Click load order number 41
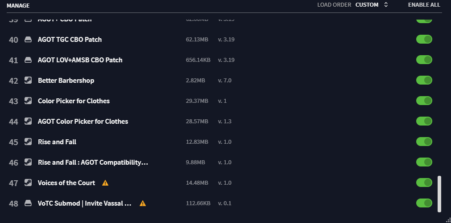Screen dimensions: 451x223 click(x=13, y=60)
